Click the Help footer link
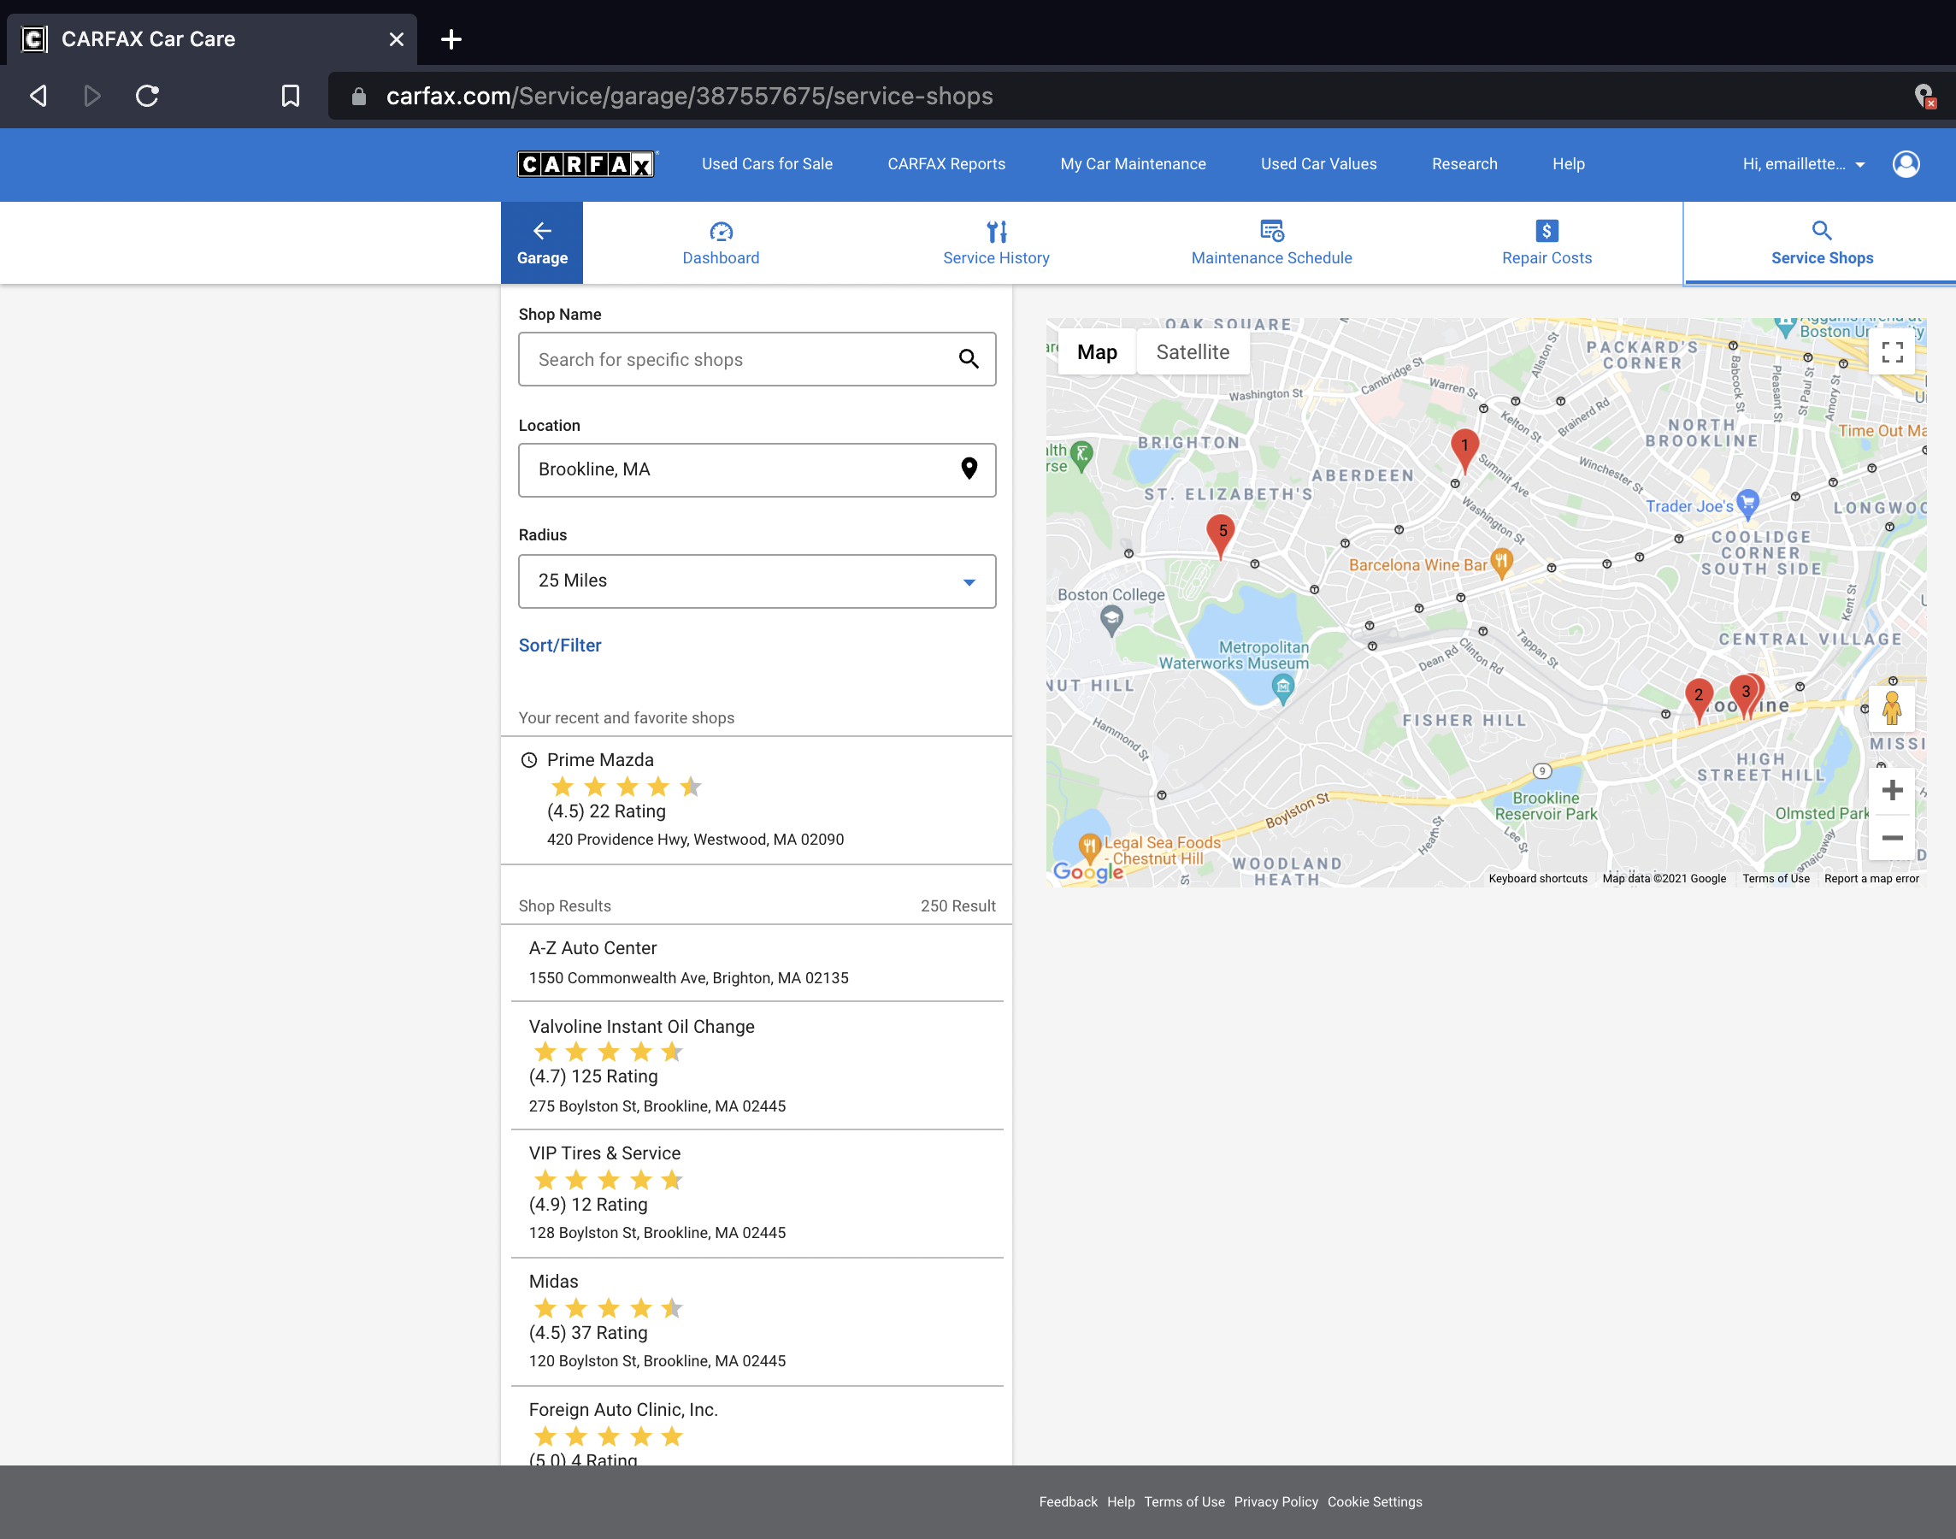 tap(1120, 1502)
